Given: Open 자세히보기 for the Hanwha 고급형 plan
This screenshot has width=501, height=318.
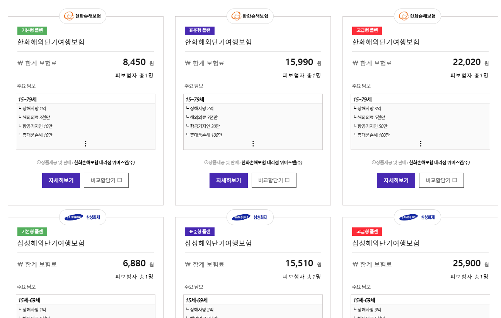Looking at the screenshot, I should pos(396,180).
